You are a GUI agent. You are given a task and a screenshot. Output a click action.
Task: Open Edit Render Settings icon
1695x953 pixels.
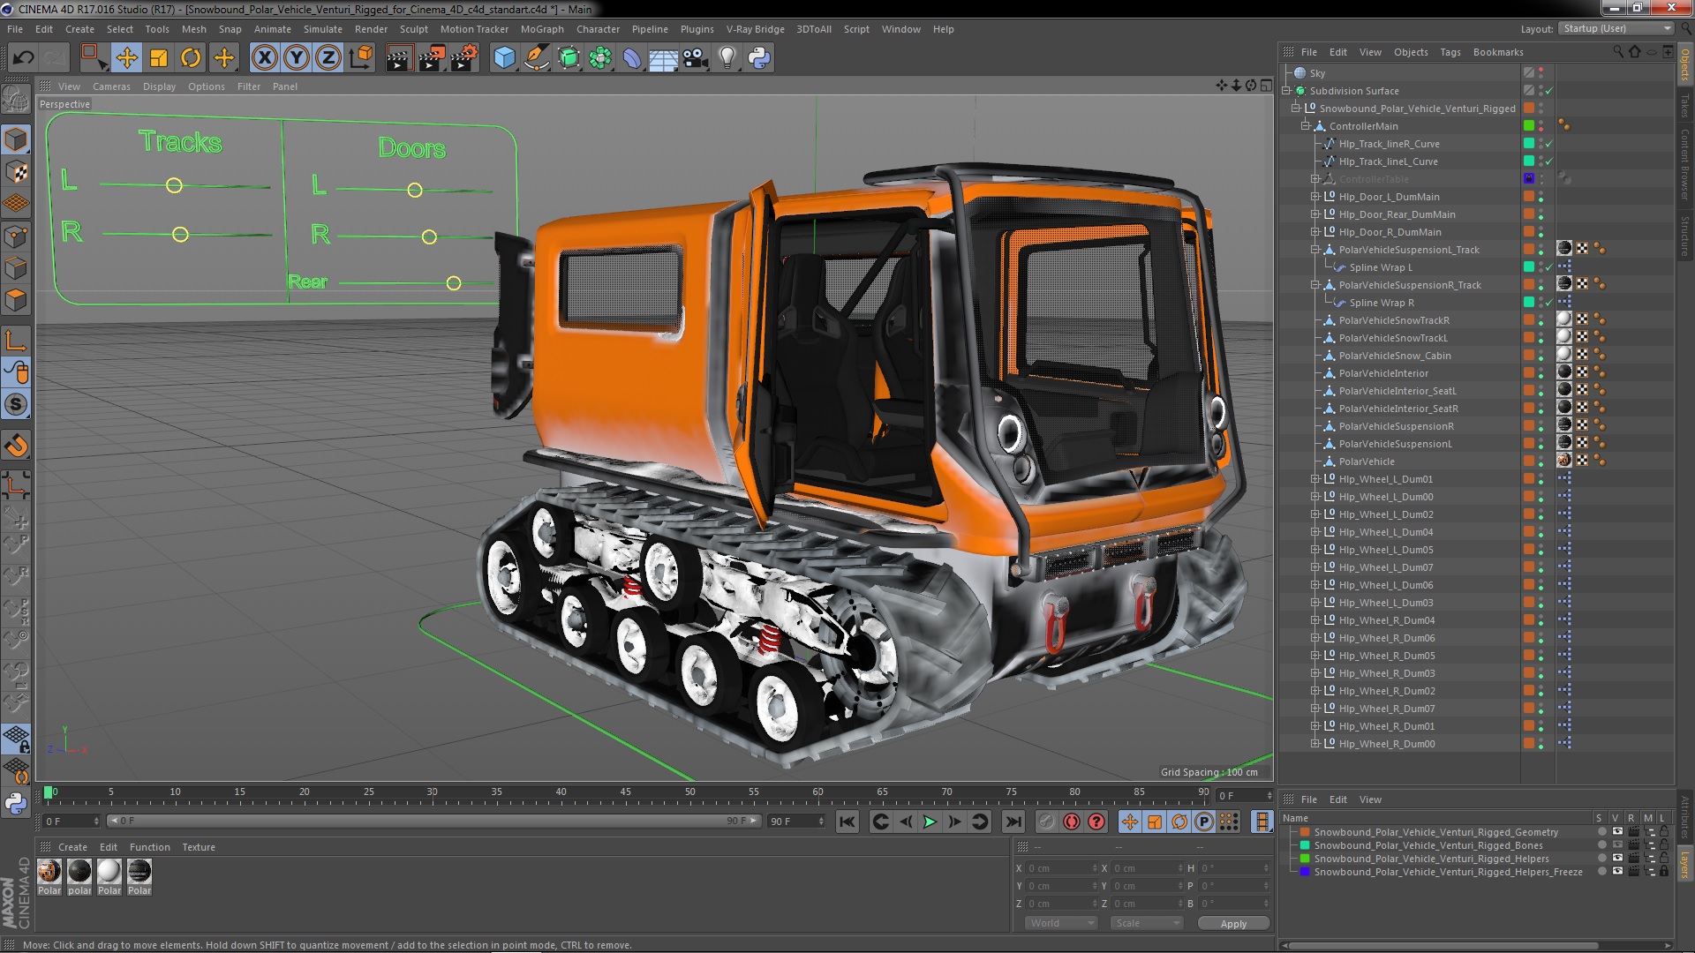(463, 58)
